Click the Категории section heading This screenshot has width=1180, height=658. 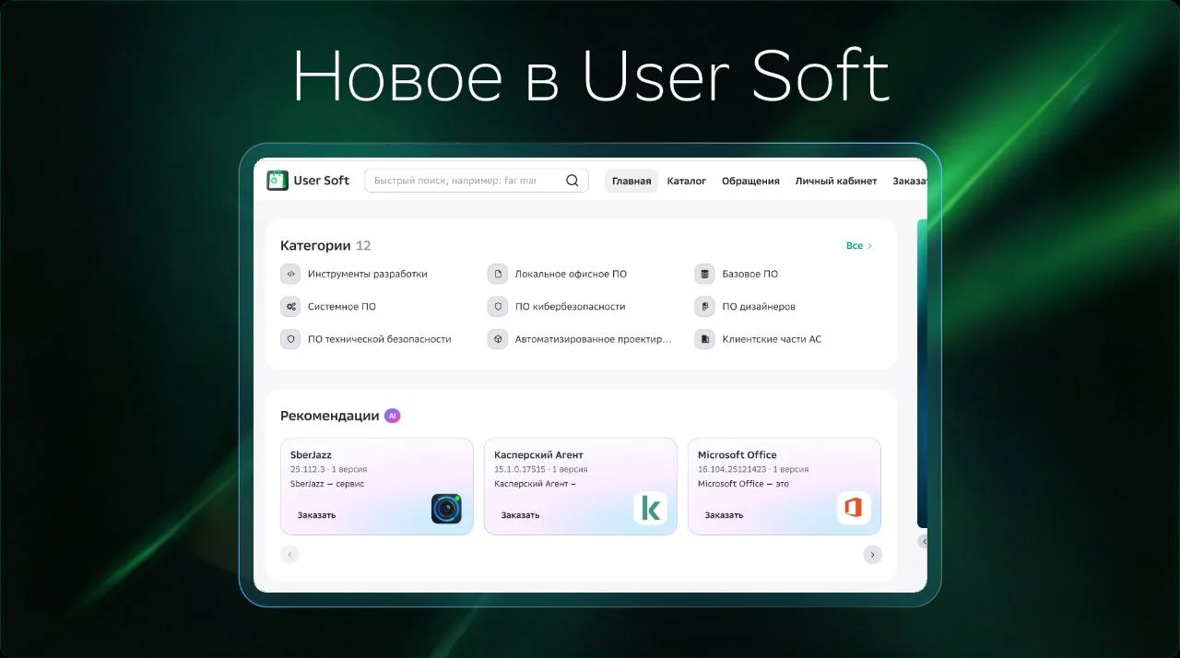(315, 246)
